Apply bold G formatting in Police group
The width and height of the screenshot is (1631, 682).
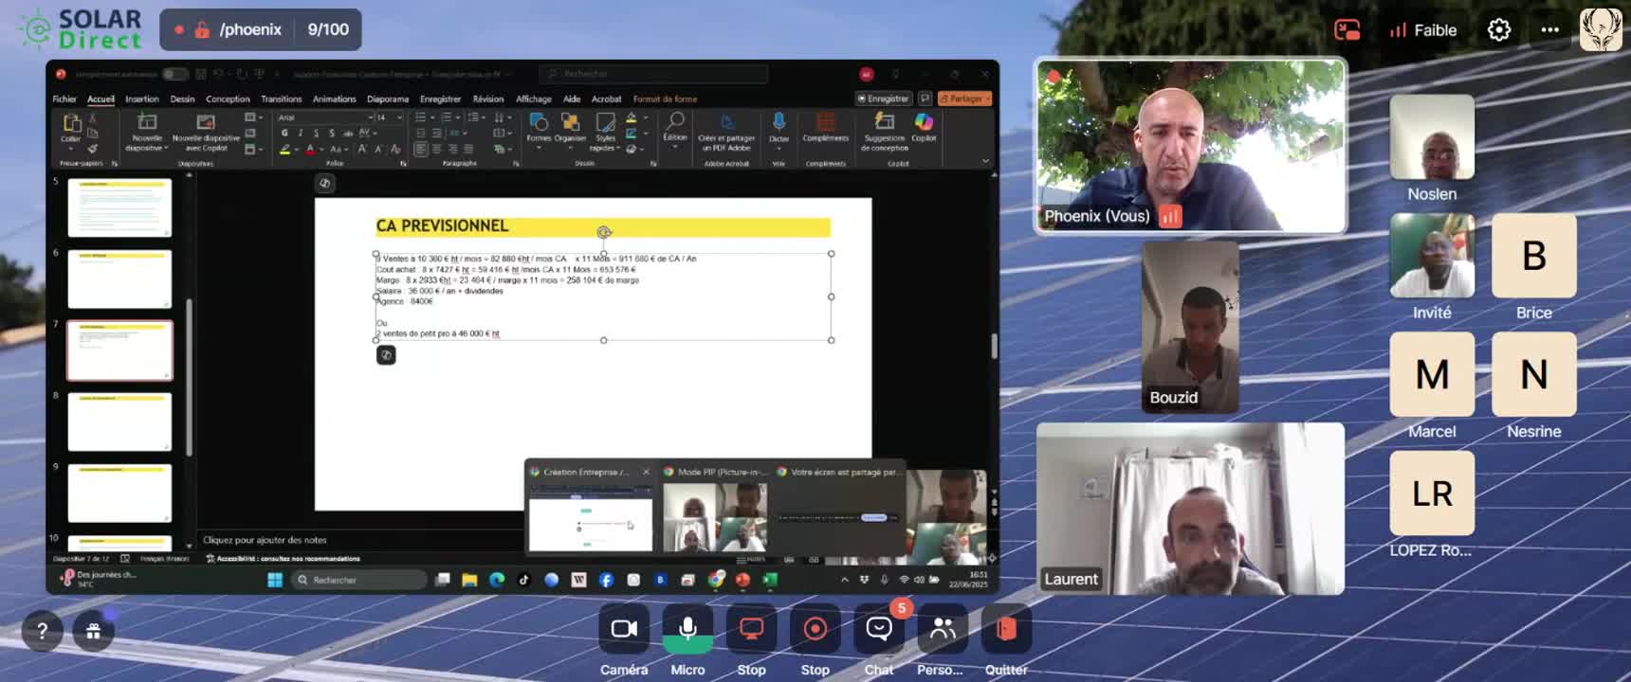(284, 134)
